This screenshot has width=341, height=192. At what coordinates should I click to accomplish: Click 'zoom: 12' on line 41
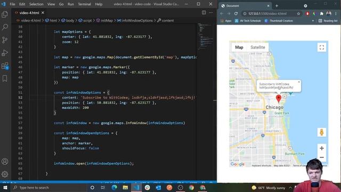[x=70, y=42]
